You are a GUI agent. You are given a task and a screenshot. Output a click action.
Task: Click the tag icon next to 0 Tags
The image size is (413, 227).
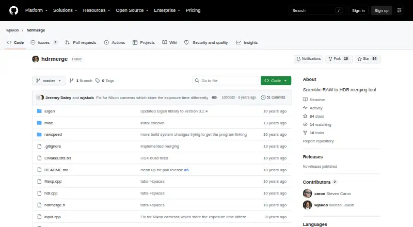tap(98, 80)
